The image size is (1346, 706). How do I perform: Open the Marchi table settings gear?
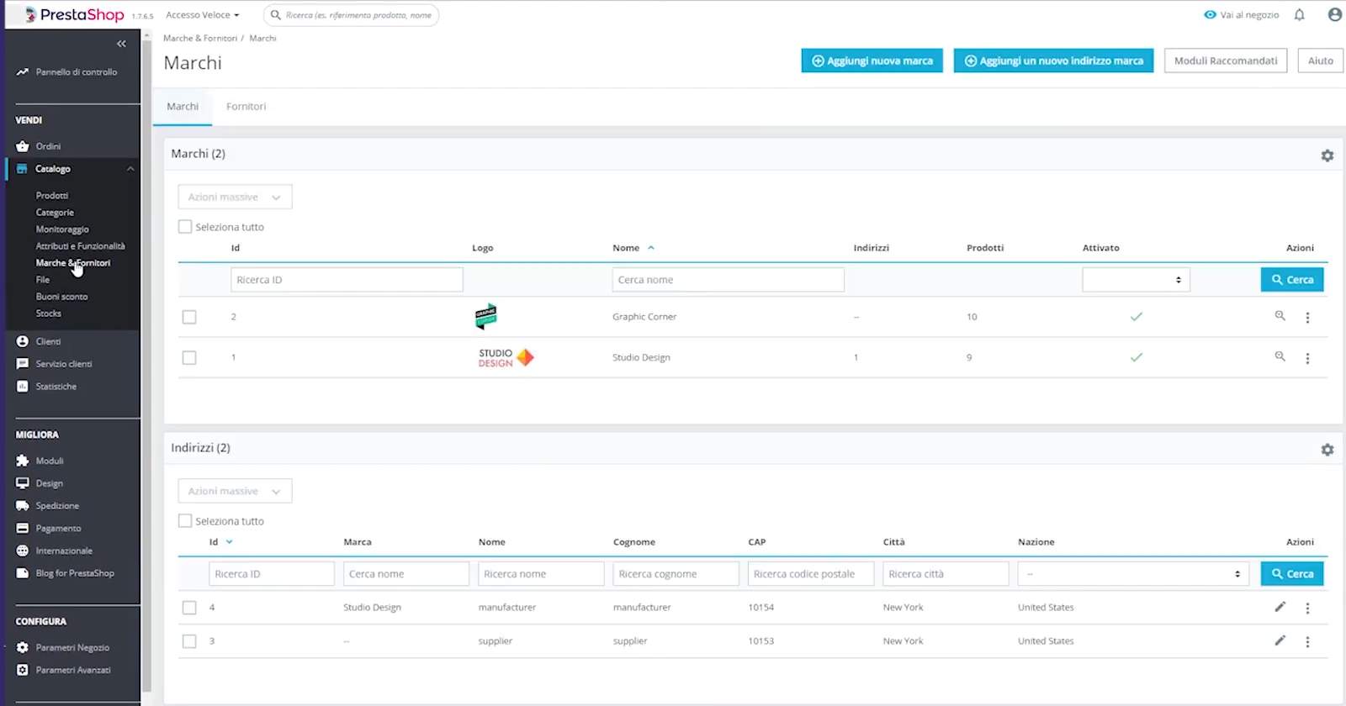1327,155
